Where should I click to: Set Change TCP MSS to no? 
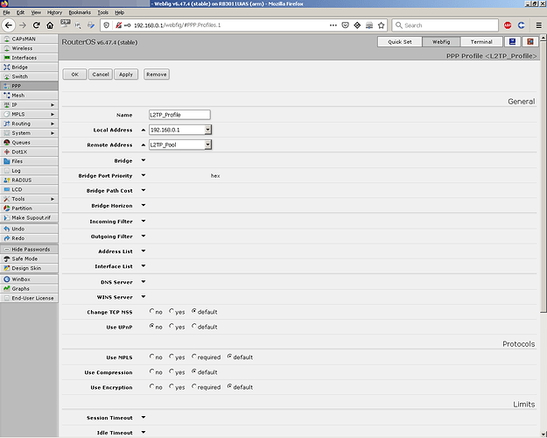tap(151, 310)
